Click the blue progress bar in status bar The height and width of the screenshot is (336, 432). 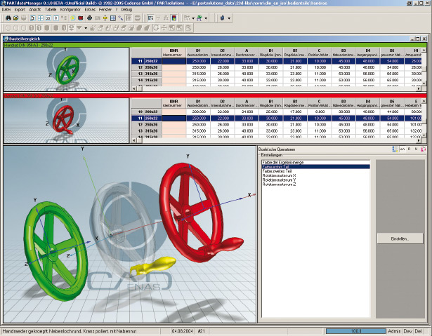pyautogui.click(x=355, y=331)
